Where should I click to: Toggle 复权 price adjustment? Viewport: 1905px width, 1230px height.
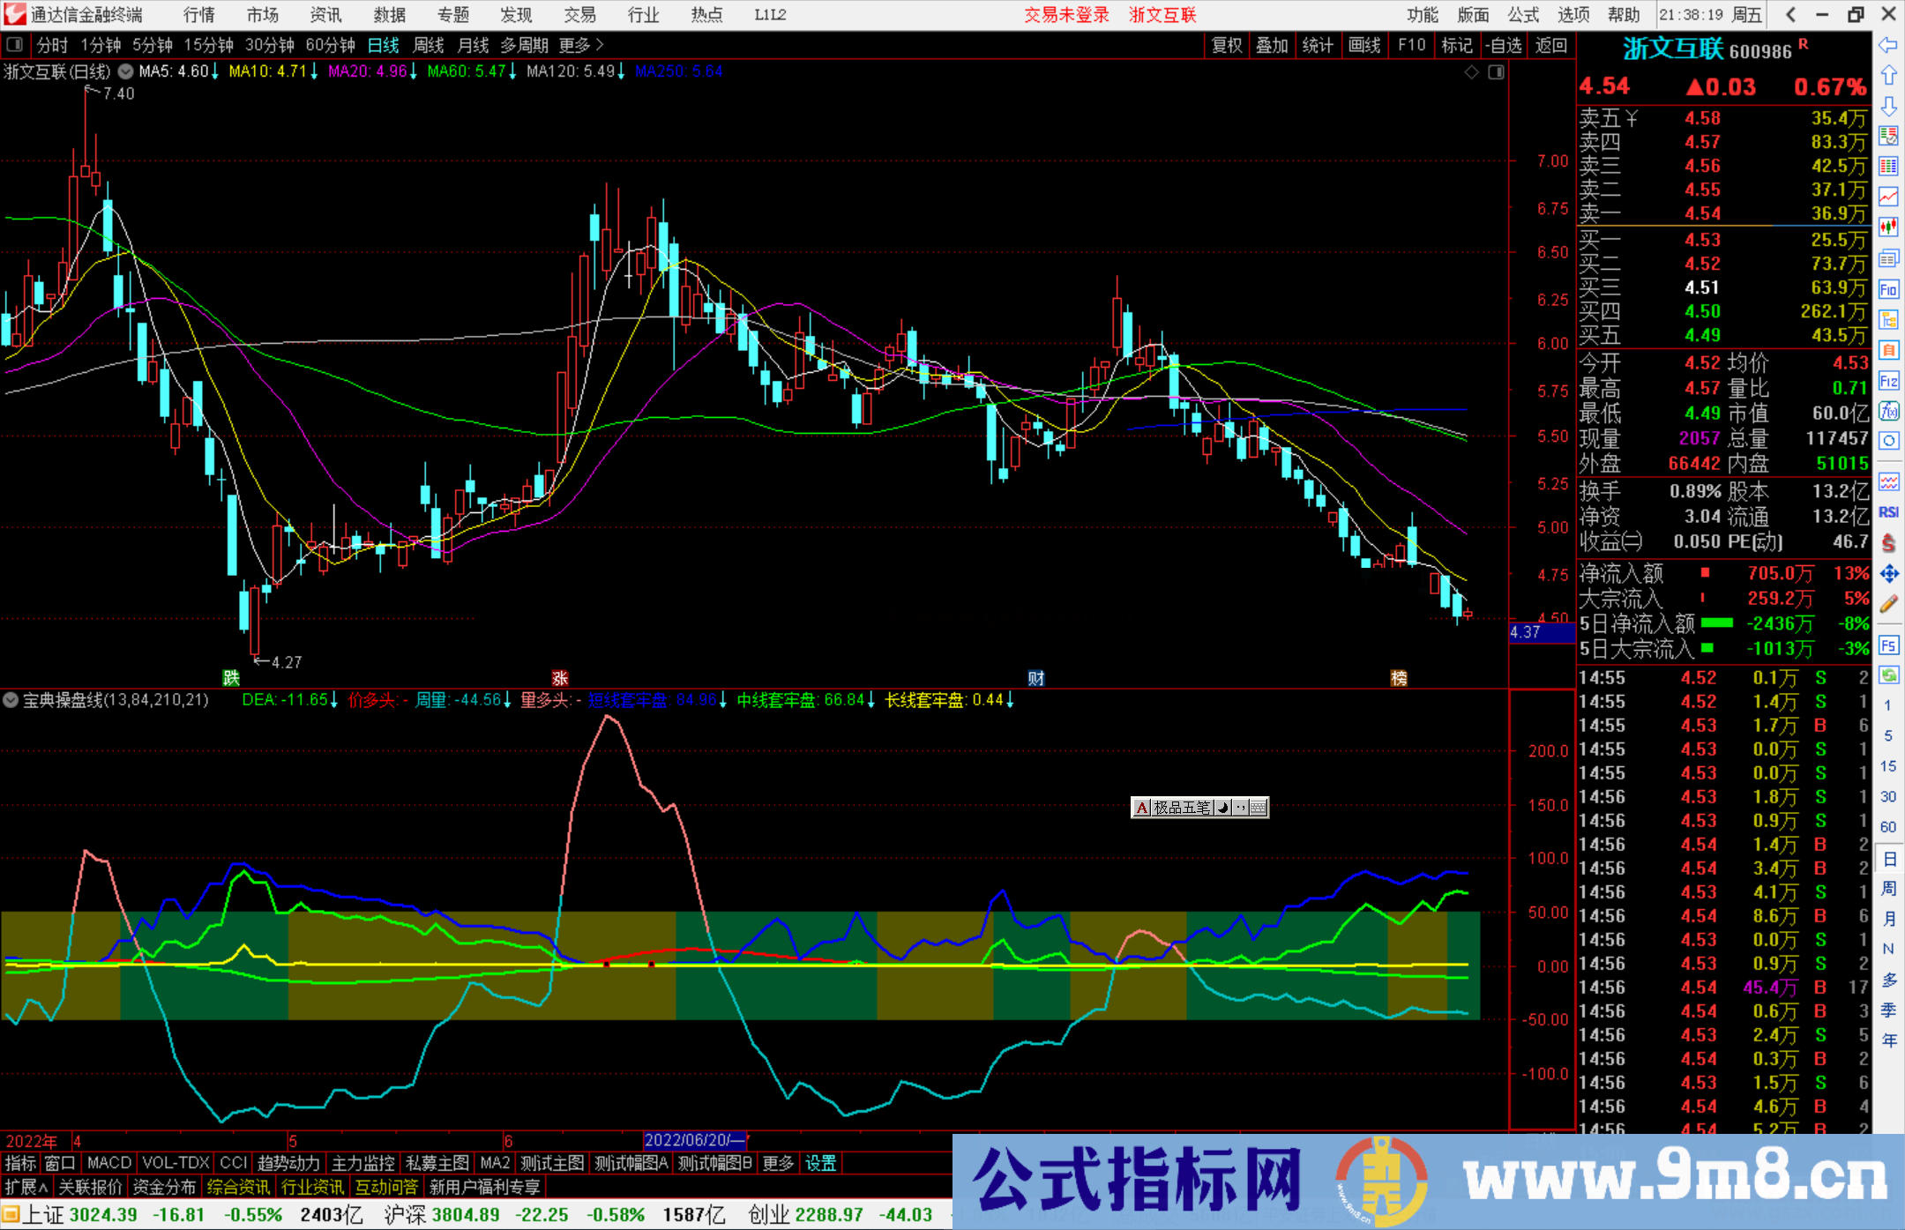coord(1227,45)
